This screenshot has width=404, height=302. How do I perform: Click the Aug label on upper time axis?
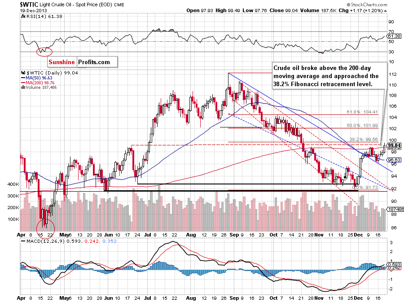(191, 235)
